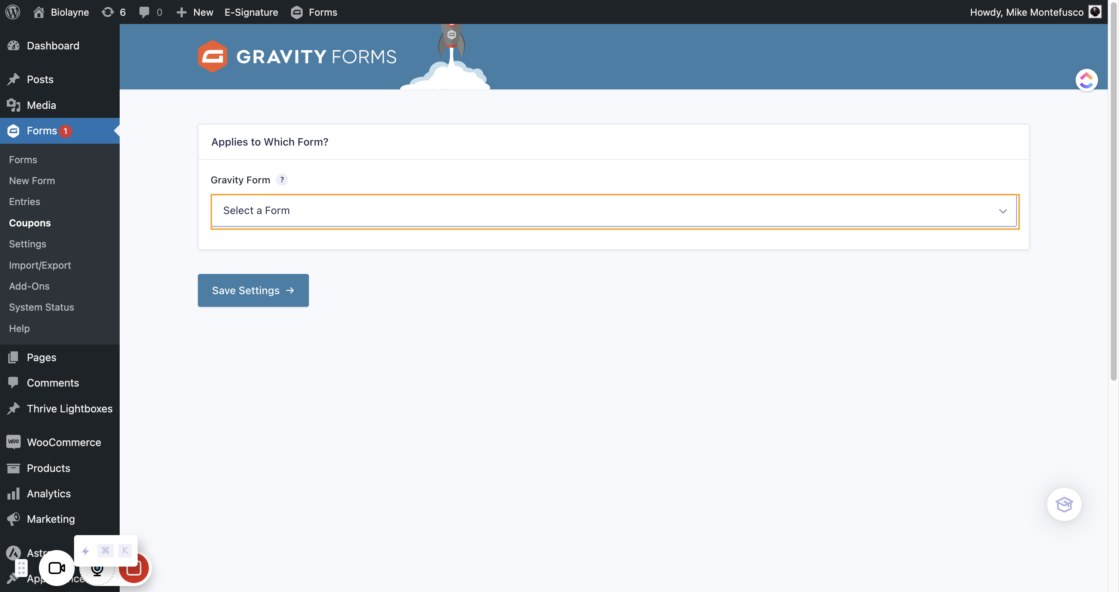Go to Dashboard in the sidebar
Screen dimensions: 1119x592
coord(53,46)
